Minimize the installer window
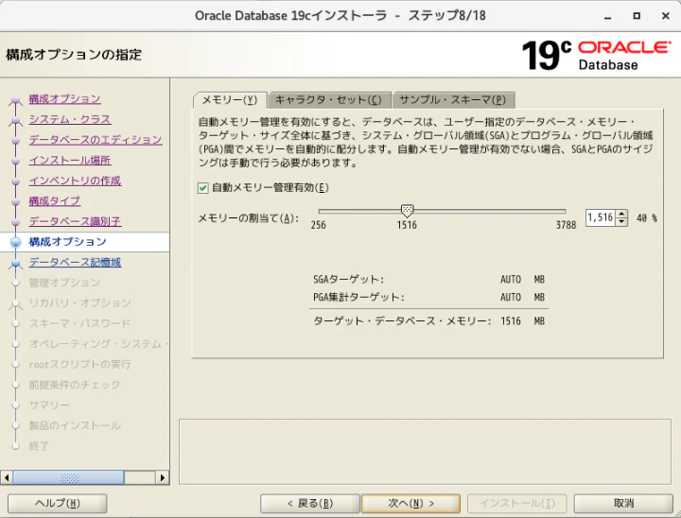Screen dimensions: 681x518 pos(607,16)
